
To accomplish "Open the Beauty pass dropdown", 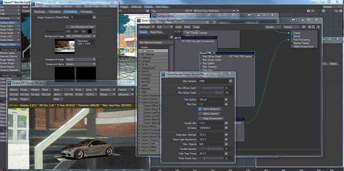I will 107,94.
